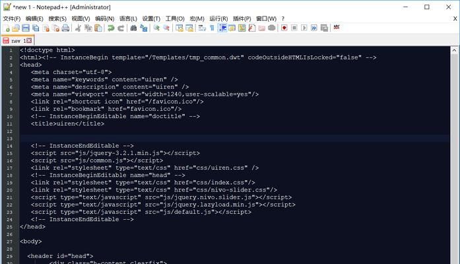Save the recorded macro icon
The image size is (460, 264).
(324, 28)
